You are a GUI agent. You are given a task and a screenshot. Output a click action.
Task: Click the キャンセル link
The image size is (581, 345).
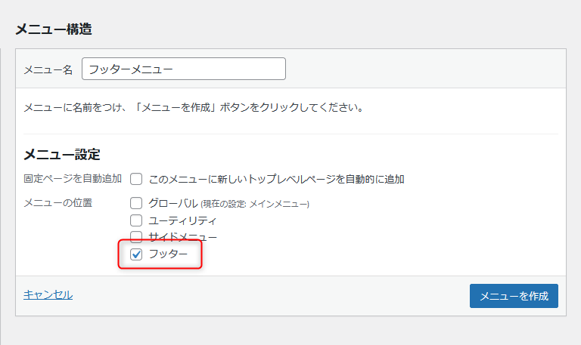(x=48, y=294)
